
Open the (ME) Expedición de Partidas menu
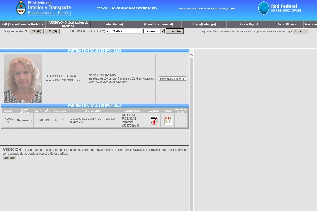coord(23,24)
